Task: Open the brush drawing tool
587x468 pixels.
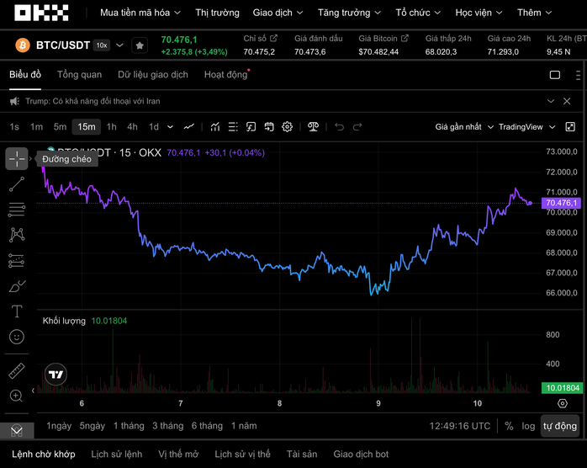Action: click(17, 286)
